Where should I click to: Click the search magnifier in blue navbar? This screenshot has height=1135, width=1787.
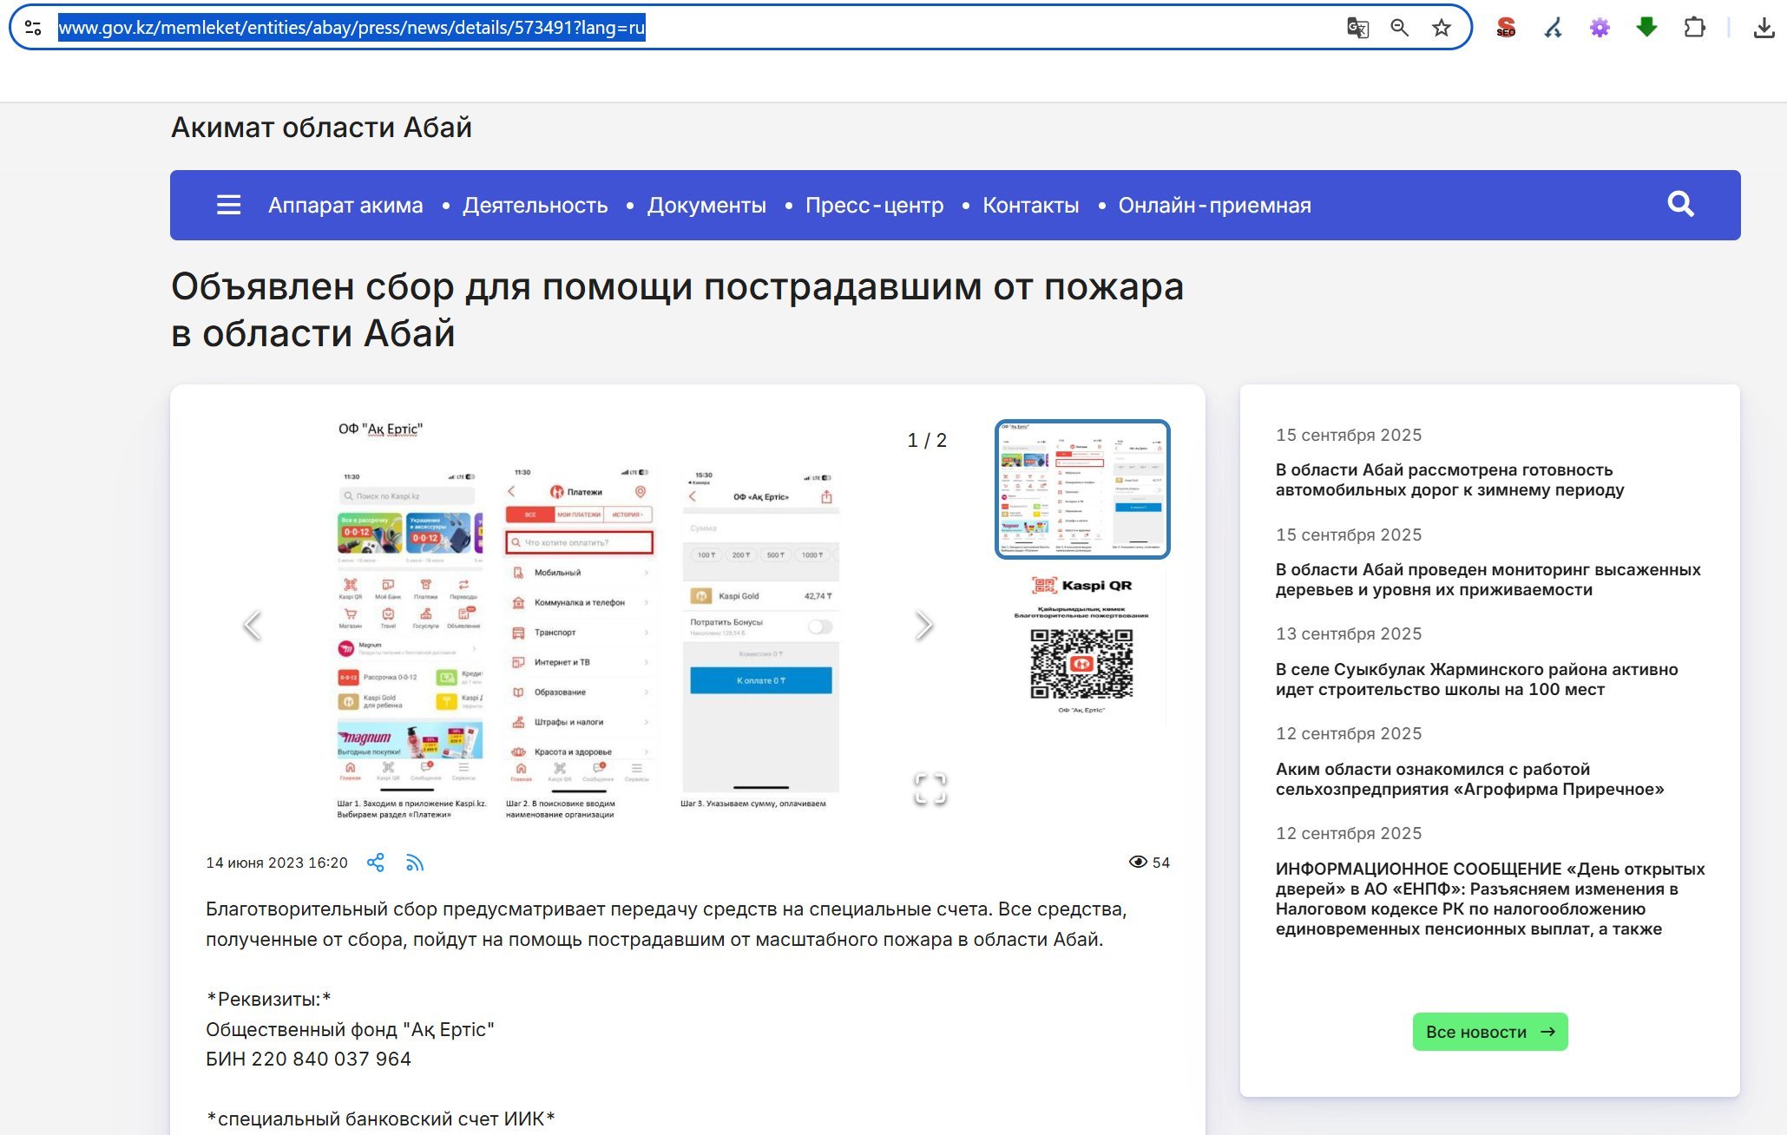tap(1680, 205)
